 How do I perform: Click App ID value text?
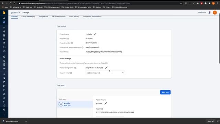115,112
